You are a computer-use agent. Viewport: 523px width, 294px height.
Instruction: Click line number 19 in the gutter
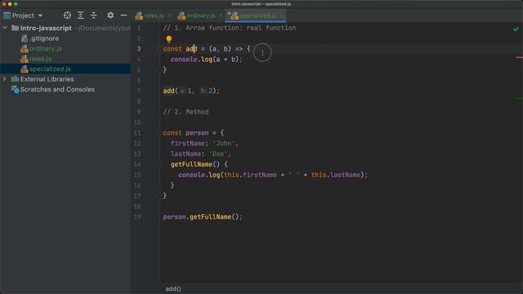pyautogui.click(x=137, y=216)
